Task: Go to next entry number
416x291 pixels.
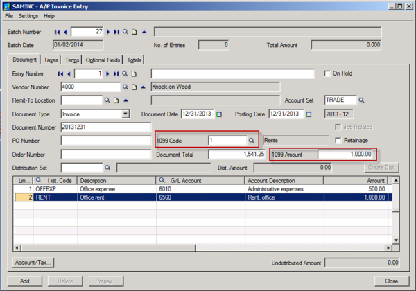Action: 107,74
